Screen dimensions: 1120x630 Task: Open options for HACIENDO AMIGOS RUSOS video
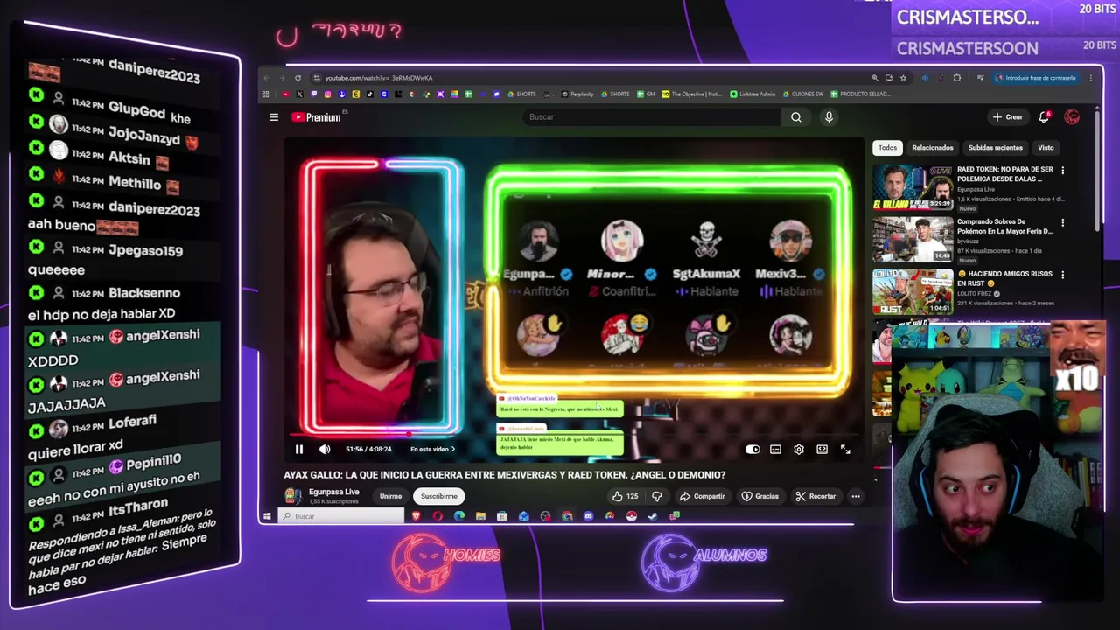click(1062, 275)
